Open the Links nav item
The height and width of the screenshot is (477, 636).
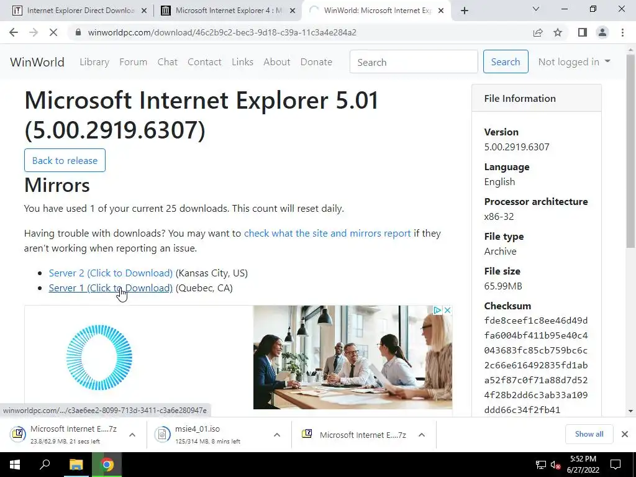pyautogui.click(x=243, y=62)
